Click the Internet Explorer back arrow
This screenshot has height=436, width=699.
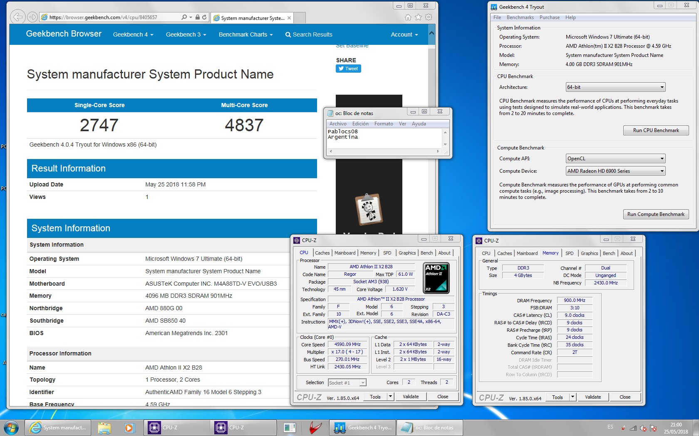17,17
